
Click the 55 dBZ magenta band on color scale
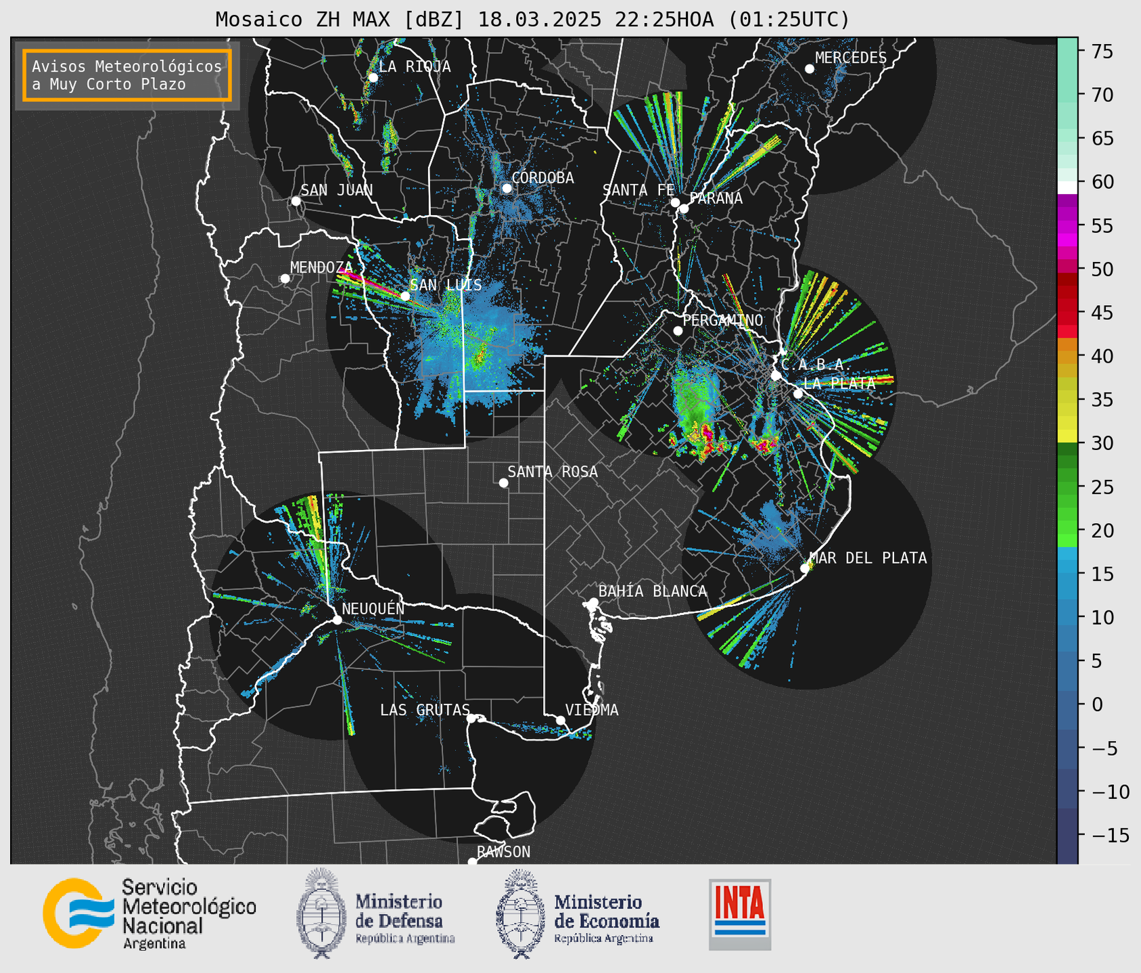tap(1067, 226)
